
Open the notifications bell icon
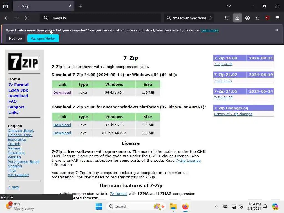tap(265, 206)
